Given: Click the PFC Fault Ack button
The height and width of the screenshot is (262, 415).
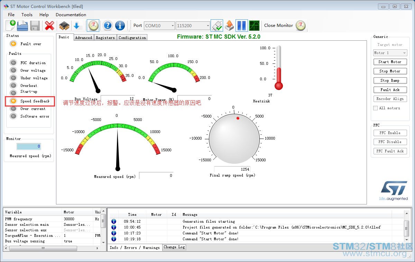Looking at the screenshot, I should point(390,151).
